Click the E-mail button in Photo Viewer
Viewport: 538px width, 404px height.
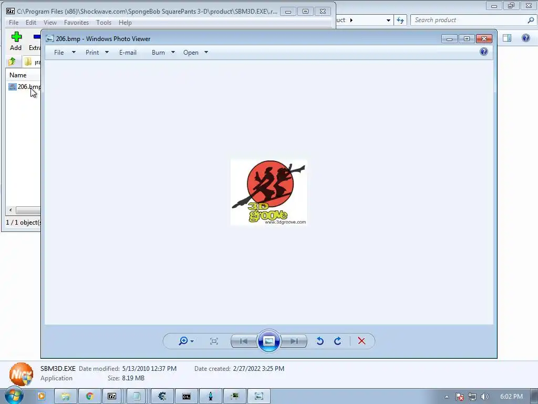pyautogui.click(x=128, y=53)
